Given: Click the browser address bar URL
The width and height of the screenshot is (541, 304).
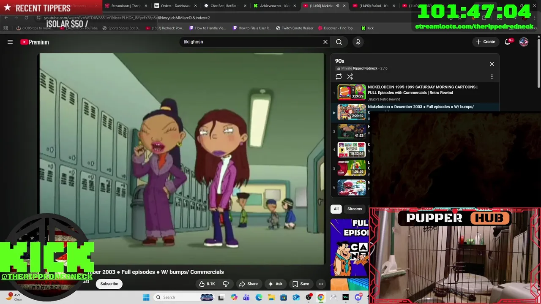Looking at the screenshot, I should click(x=127, y=18).
